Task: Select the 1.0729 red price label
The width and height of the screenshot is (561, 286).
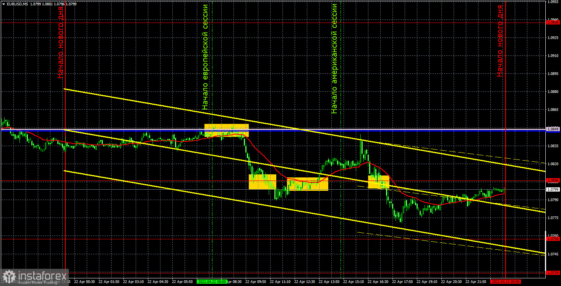Action: [553, 273]
